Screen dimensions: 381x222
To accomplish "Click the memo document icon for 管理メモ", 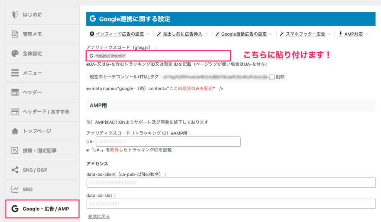I will coord(15,34).
